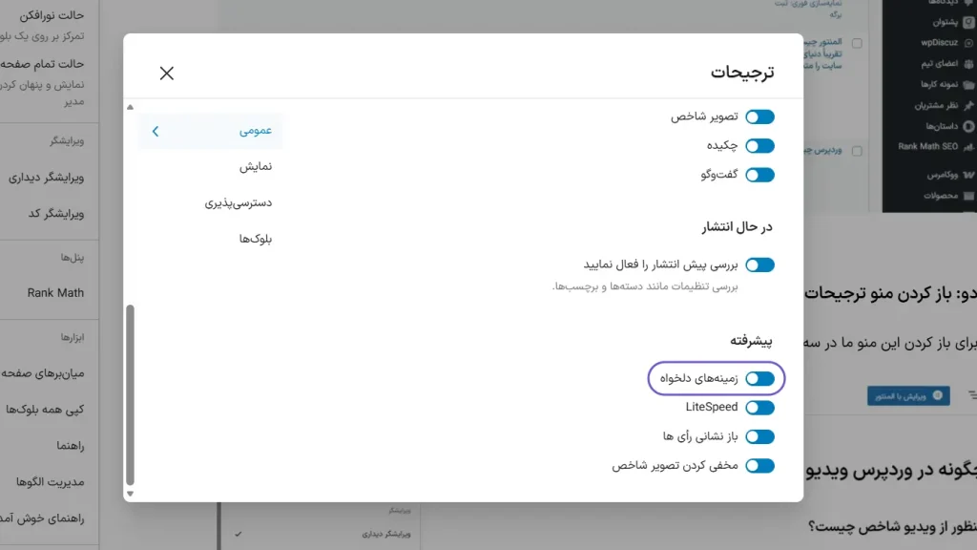Click the chevron beside the عمومی tab
The height and width of the screenshot is (550, 977).
click(x=156, y=131)
